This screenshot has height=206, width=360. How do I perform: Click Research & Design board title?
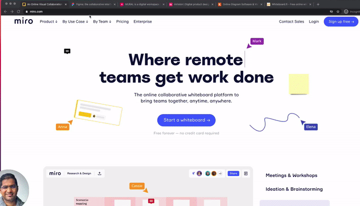coord(79,174)
